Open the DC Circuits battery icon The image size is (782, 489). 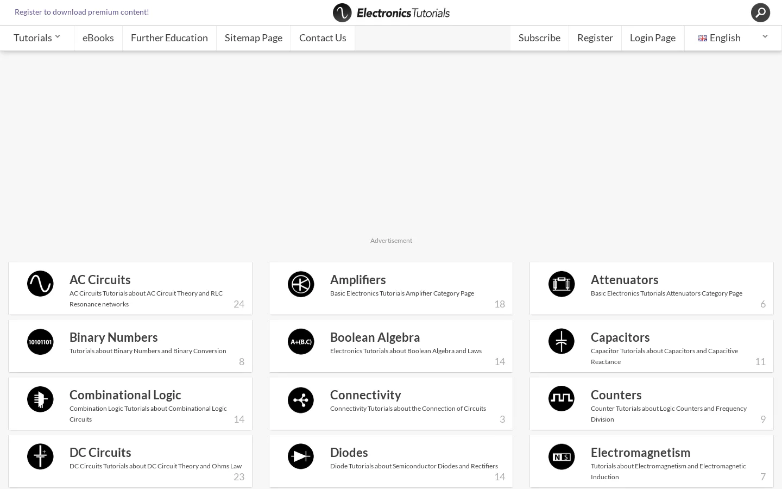coord(40,457)
